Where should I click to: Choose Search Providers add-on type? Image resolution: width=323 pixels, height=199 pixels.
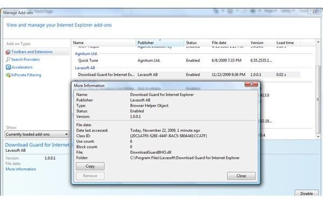click(25, 60)
